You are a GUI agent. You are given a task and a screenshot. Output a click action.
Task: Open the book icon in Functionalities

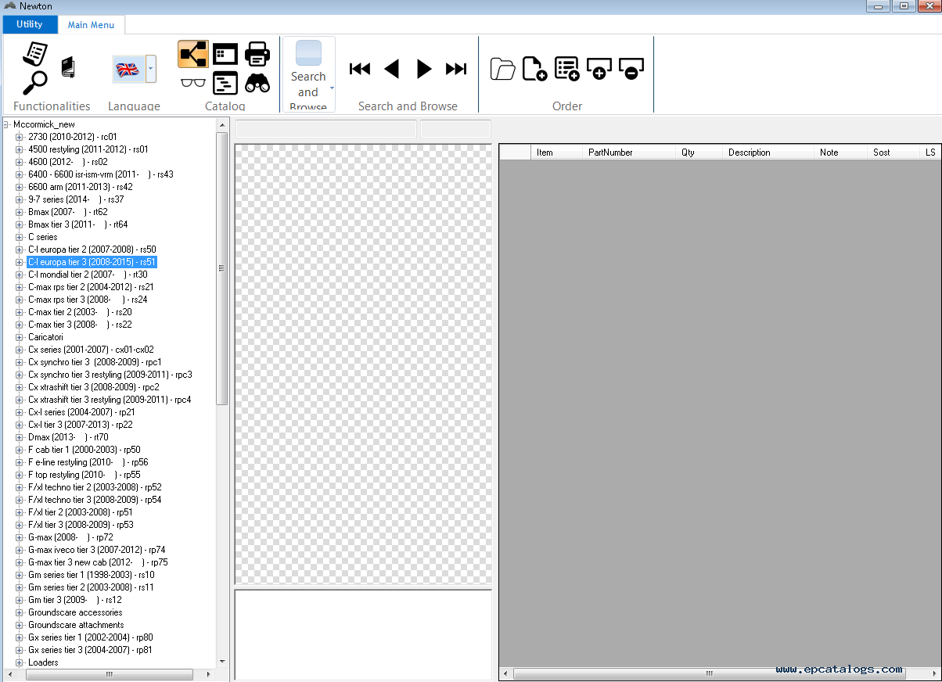pyautogui.click(x=67, y=67)
